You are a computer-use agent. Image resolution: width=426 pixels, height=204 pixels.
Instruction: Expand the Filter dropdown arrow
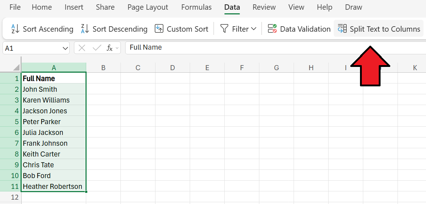pos(254,29)
